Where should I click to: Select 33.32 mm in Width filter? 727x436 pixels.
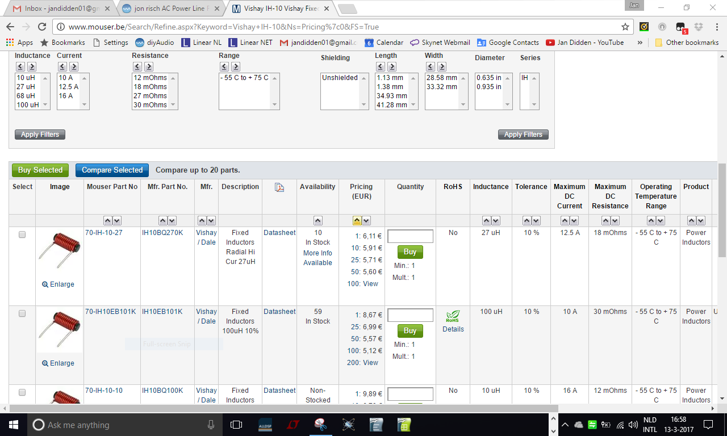pos(442,87)
